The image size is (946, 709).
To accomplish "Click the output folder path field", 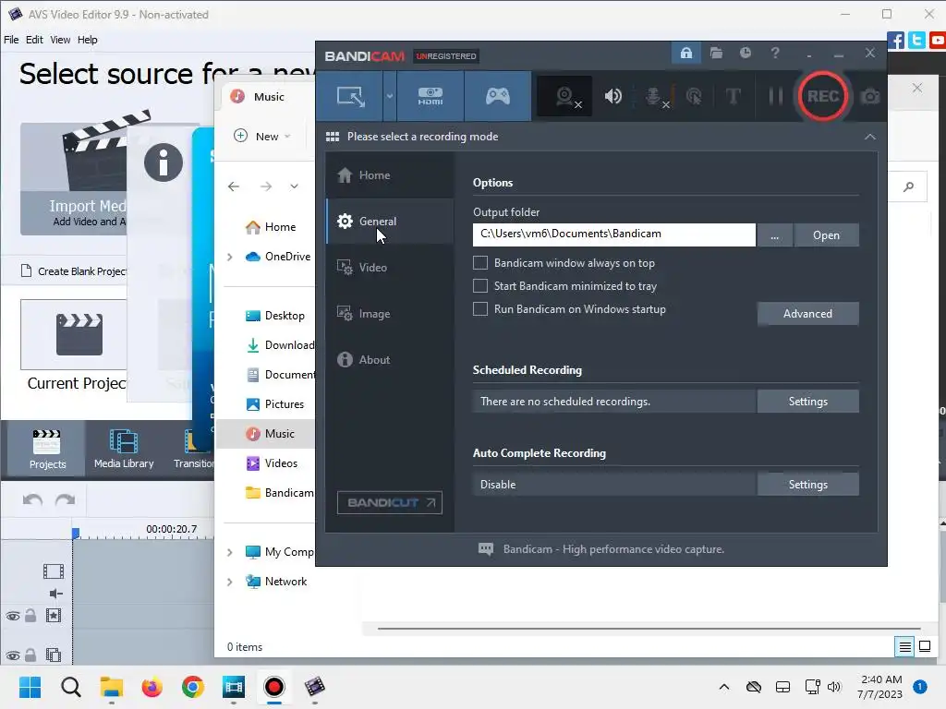I will point(614,234).
